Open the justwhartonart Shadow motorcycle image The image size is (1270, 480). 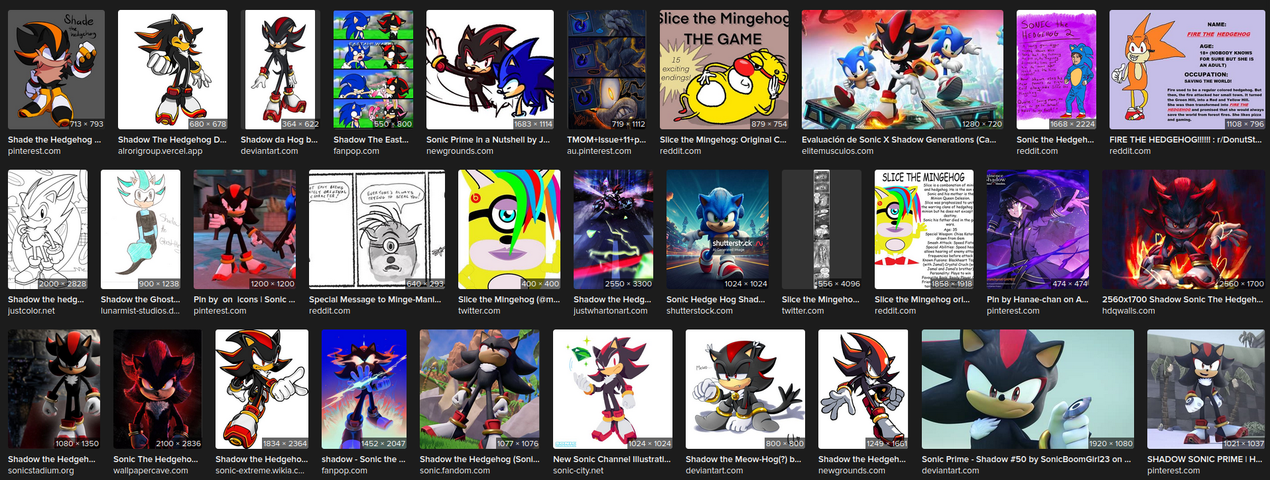tap(613, 229)
